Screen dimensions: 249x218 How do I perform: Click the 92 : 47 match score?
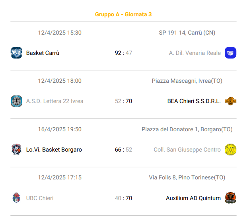pyautogui.click(x=123, y=53)
